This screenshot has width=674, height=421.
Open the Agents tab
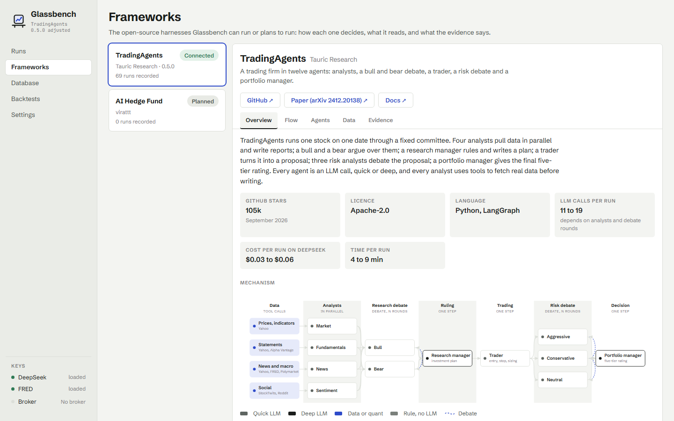tap(320, 120)
